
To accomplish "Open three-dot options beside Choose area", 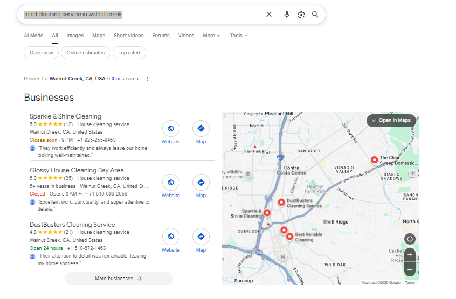I will pyautogui.click(x=147, y=79).
